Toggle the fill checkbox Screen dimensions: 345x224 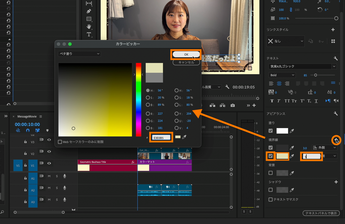[271, 131]
